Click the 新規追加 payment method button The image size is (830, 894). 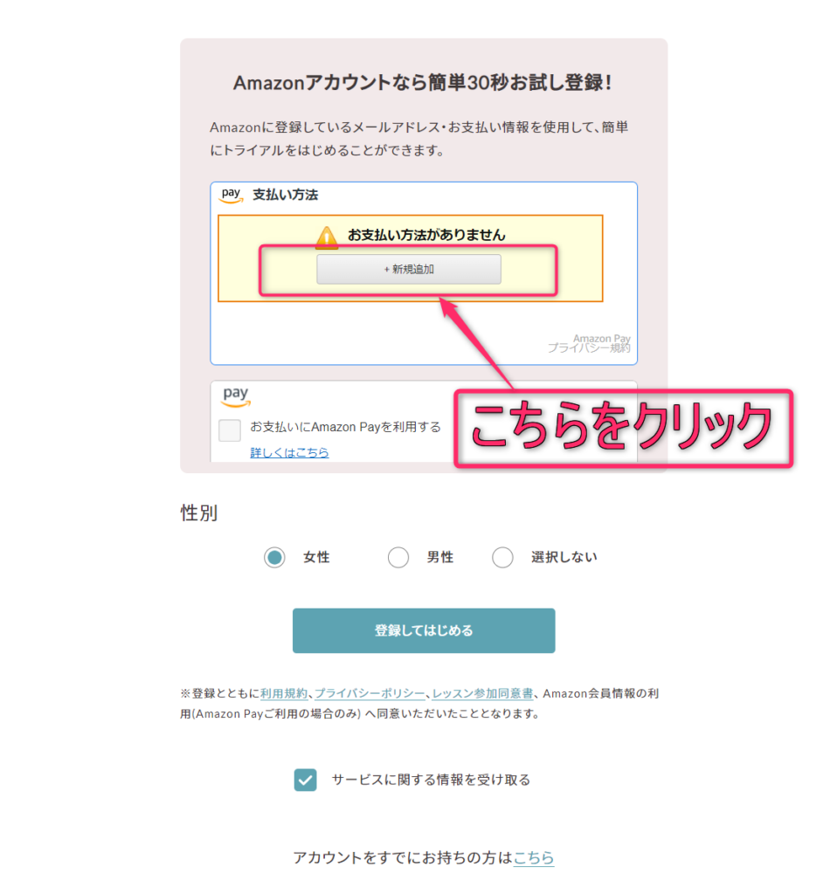click(409, 269)
